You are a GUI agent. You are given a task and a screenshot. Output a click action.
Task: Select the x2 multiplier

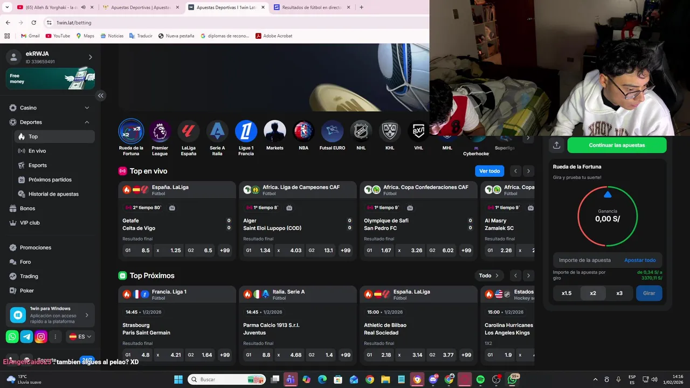tap(593, 293)
